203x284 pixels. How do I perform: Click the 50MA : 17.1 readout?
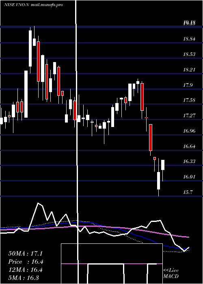(25, 254)
